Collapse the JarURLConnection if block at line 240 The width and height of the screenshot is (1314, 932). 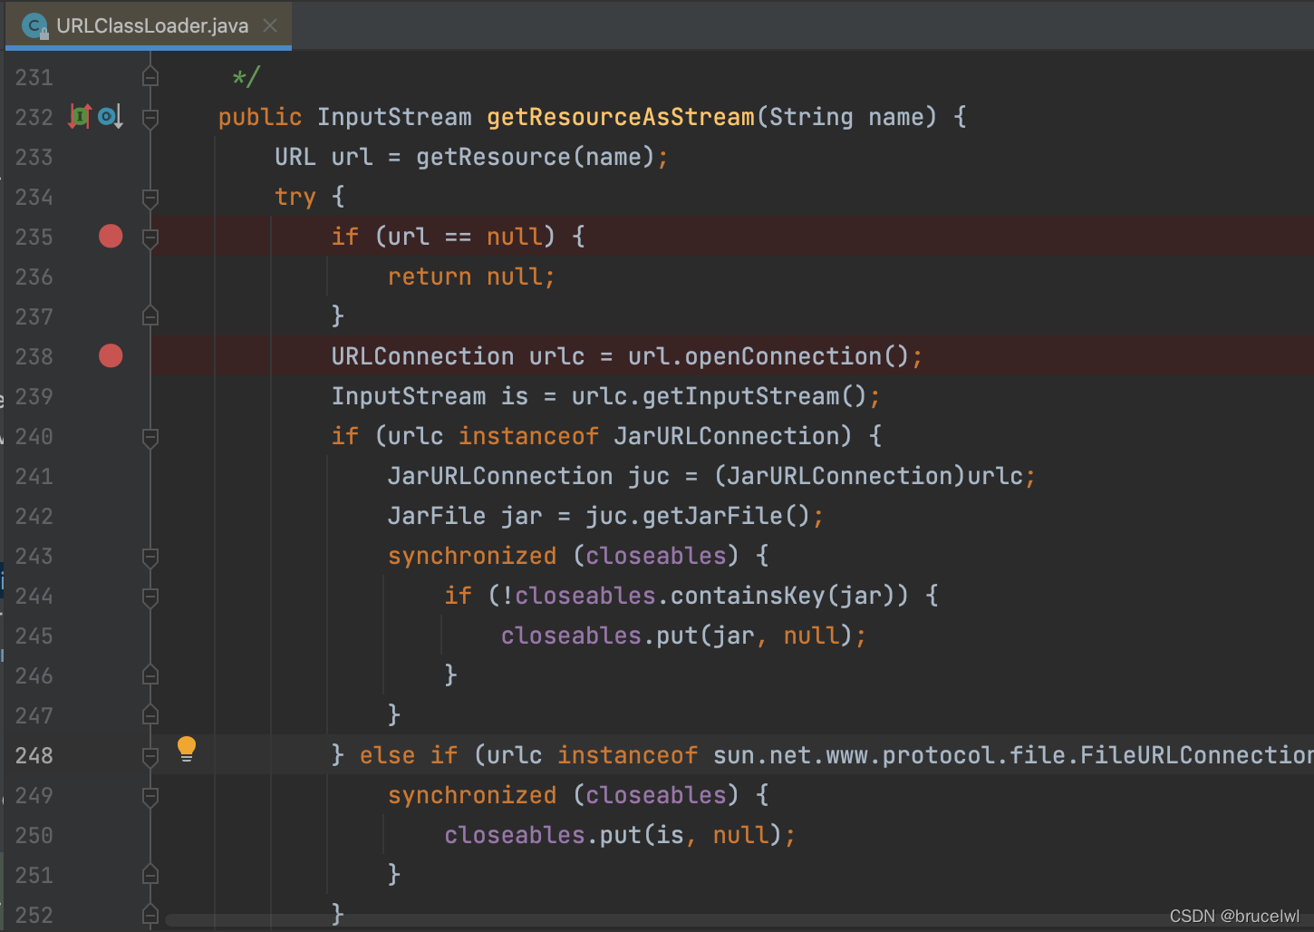pyautogui.click(x=150, y=437)
